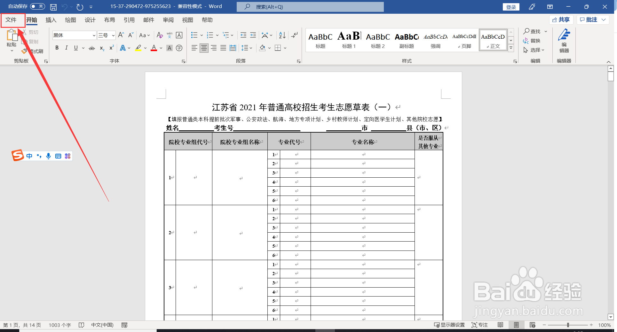Switch to the Design (设计) tab

coord(90,20)
